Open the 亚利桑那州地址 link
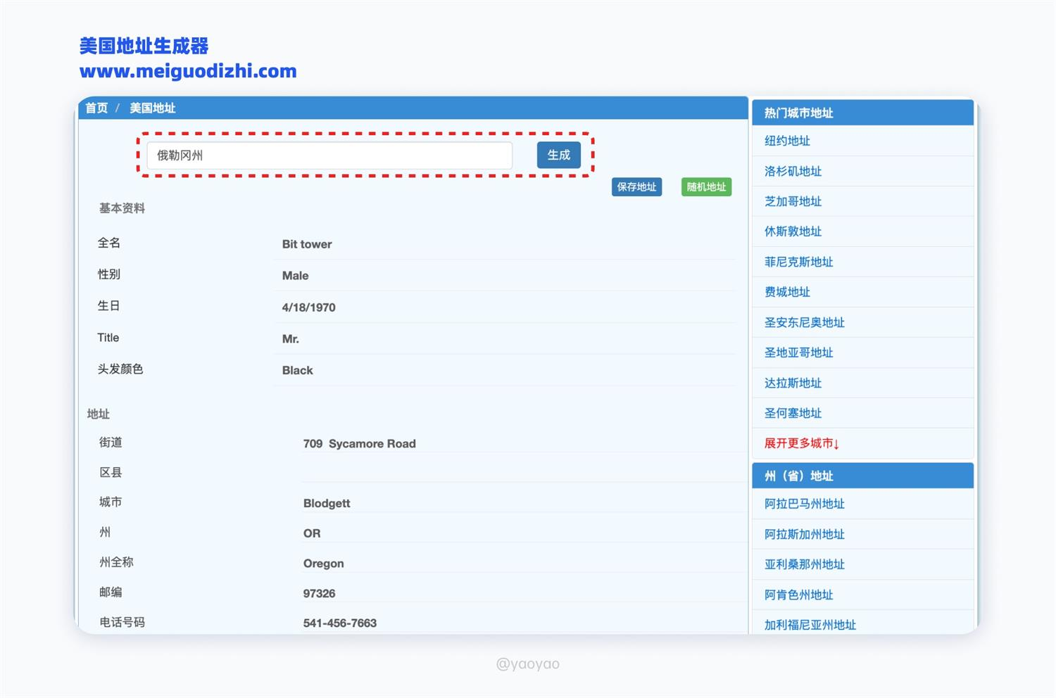This screenshot has height=698, width=1056. tap(804, 564)
